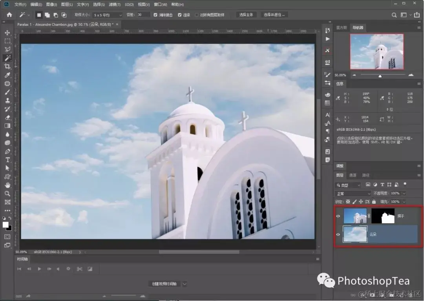Select the Horizontal Type tool

pyautogui.click(x=7, y=160)
